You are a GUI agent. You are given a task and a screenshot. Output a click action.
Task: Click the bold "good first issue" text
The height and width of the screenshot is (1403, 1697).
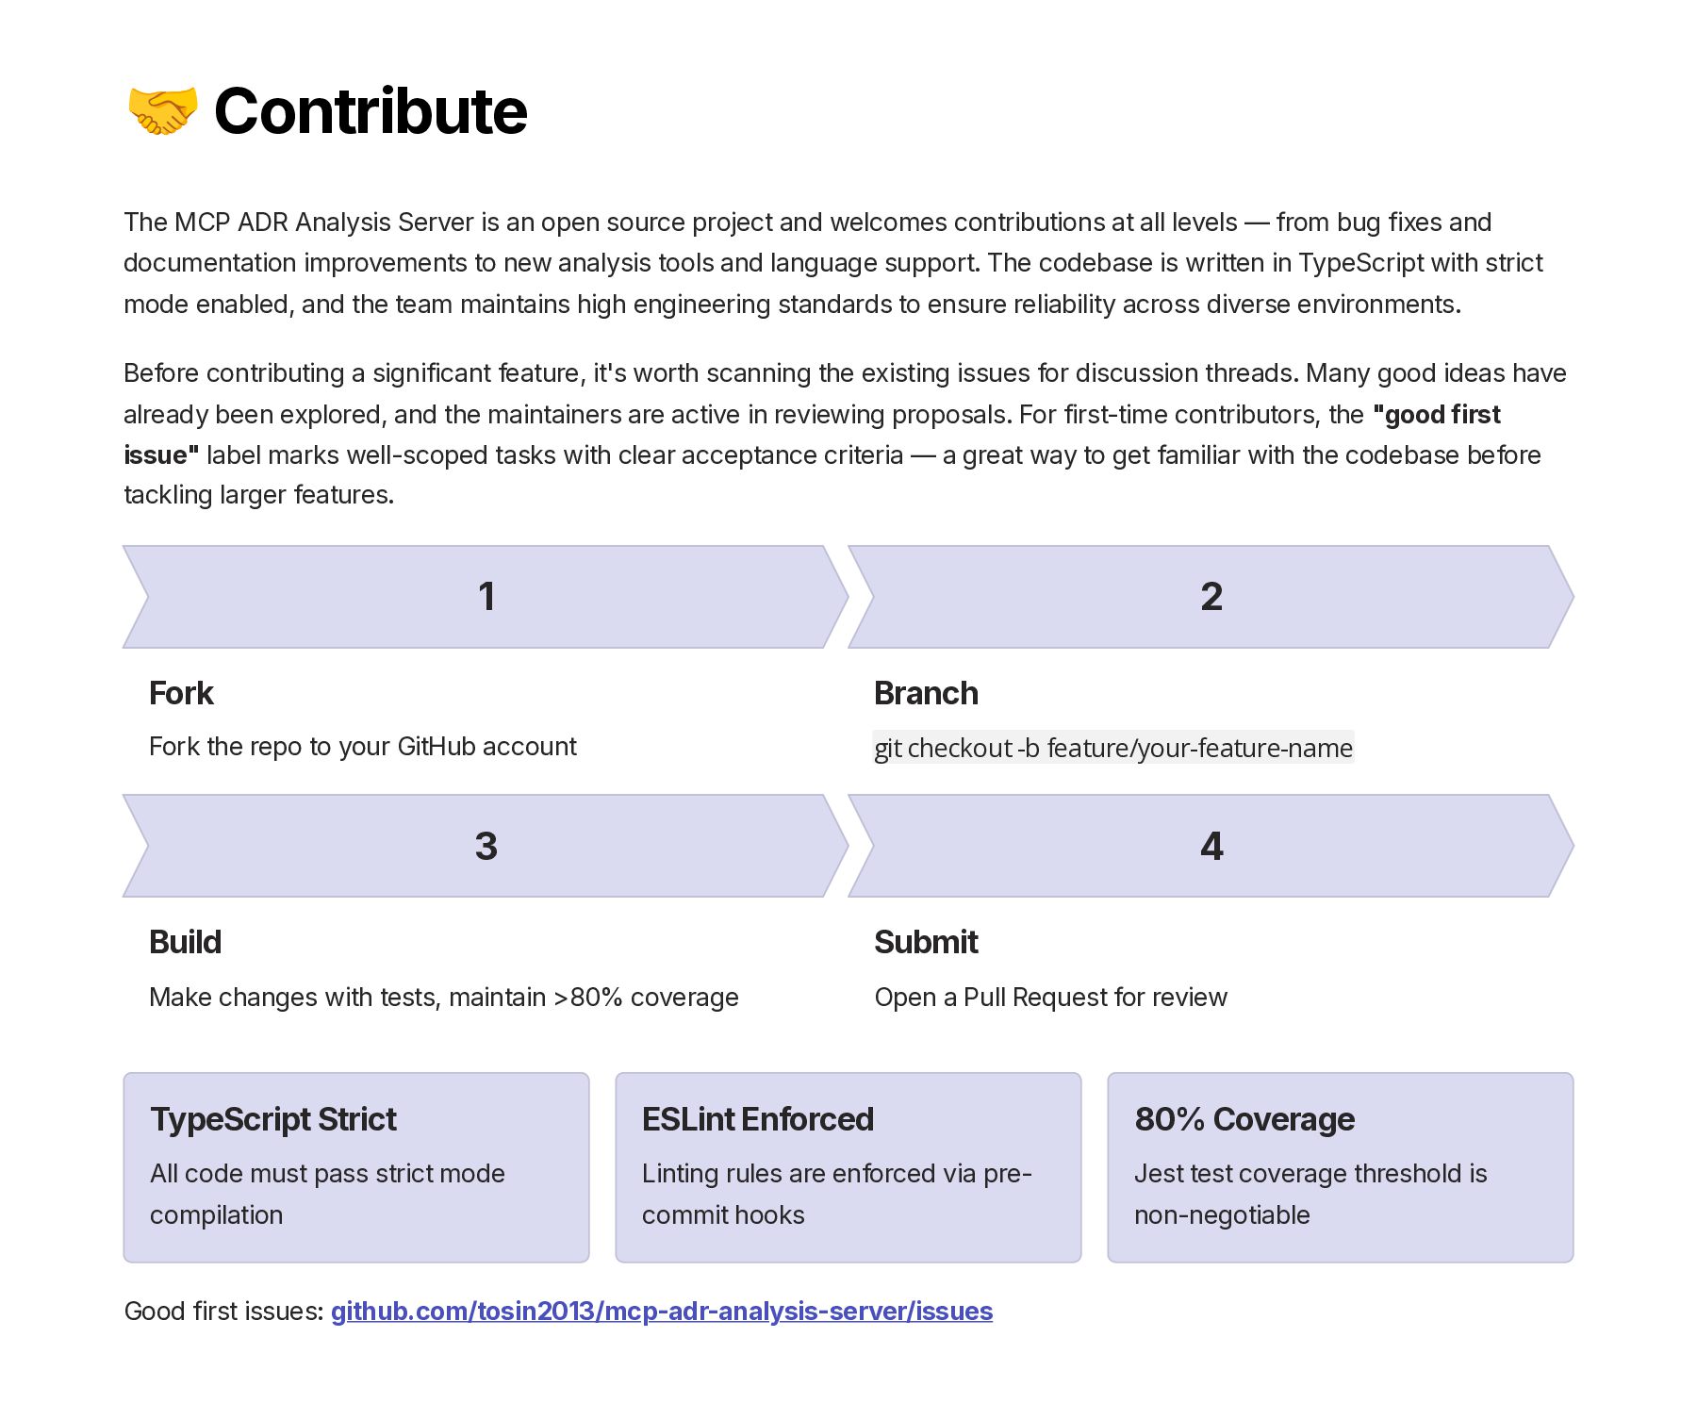coord(1437,415)
